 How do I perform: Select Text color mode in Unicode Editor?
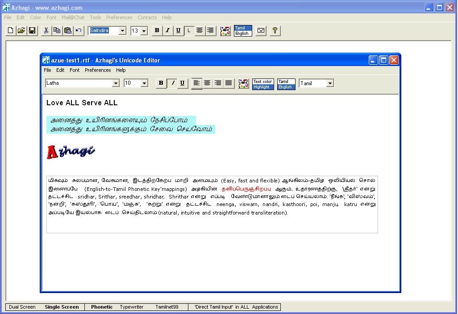tap(263, 82)
